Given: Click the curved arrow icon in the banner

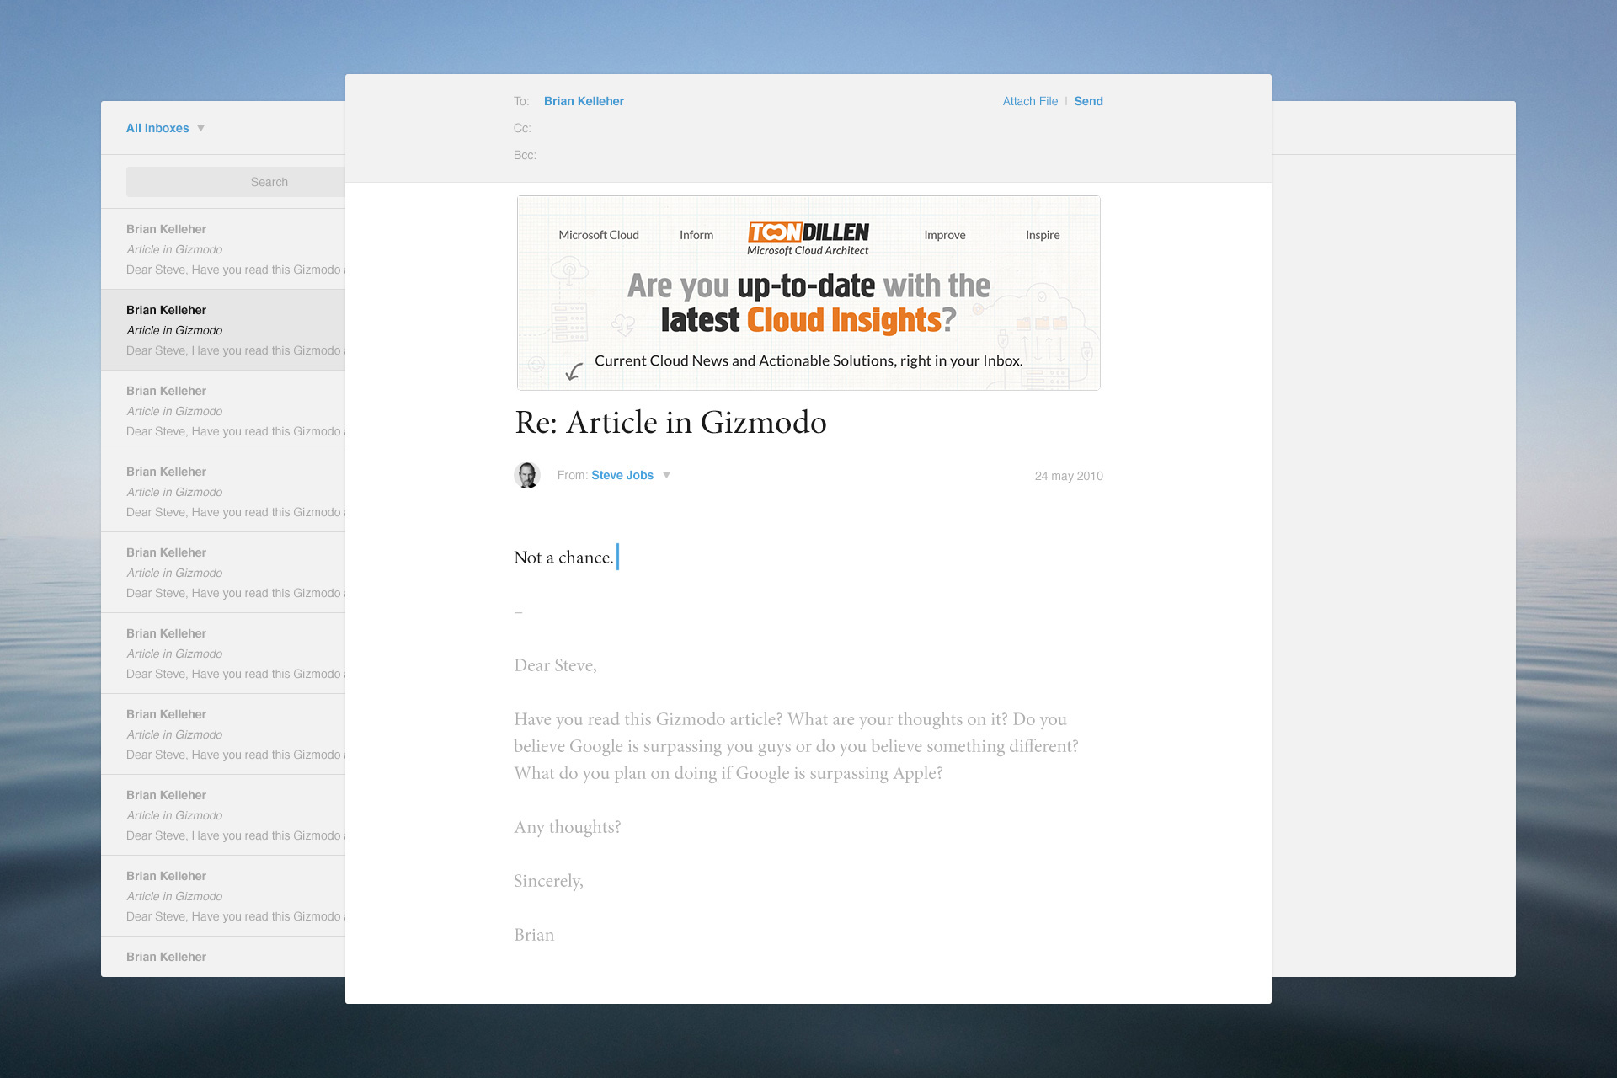Looking at the screenshot, I should click(574, 371).
